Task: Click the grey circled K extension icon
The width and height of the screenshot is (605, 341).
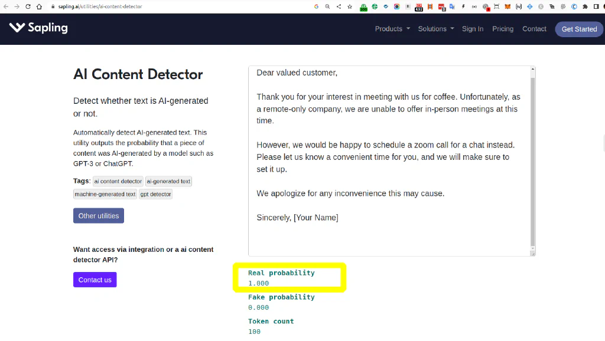Action: tap(541, 6)
